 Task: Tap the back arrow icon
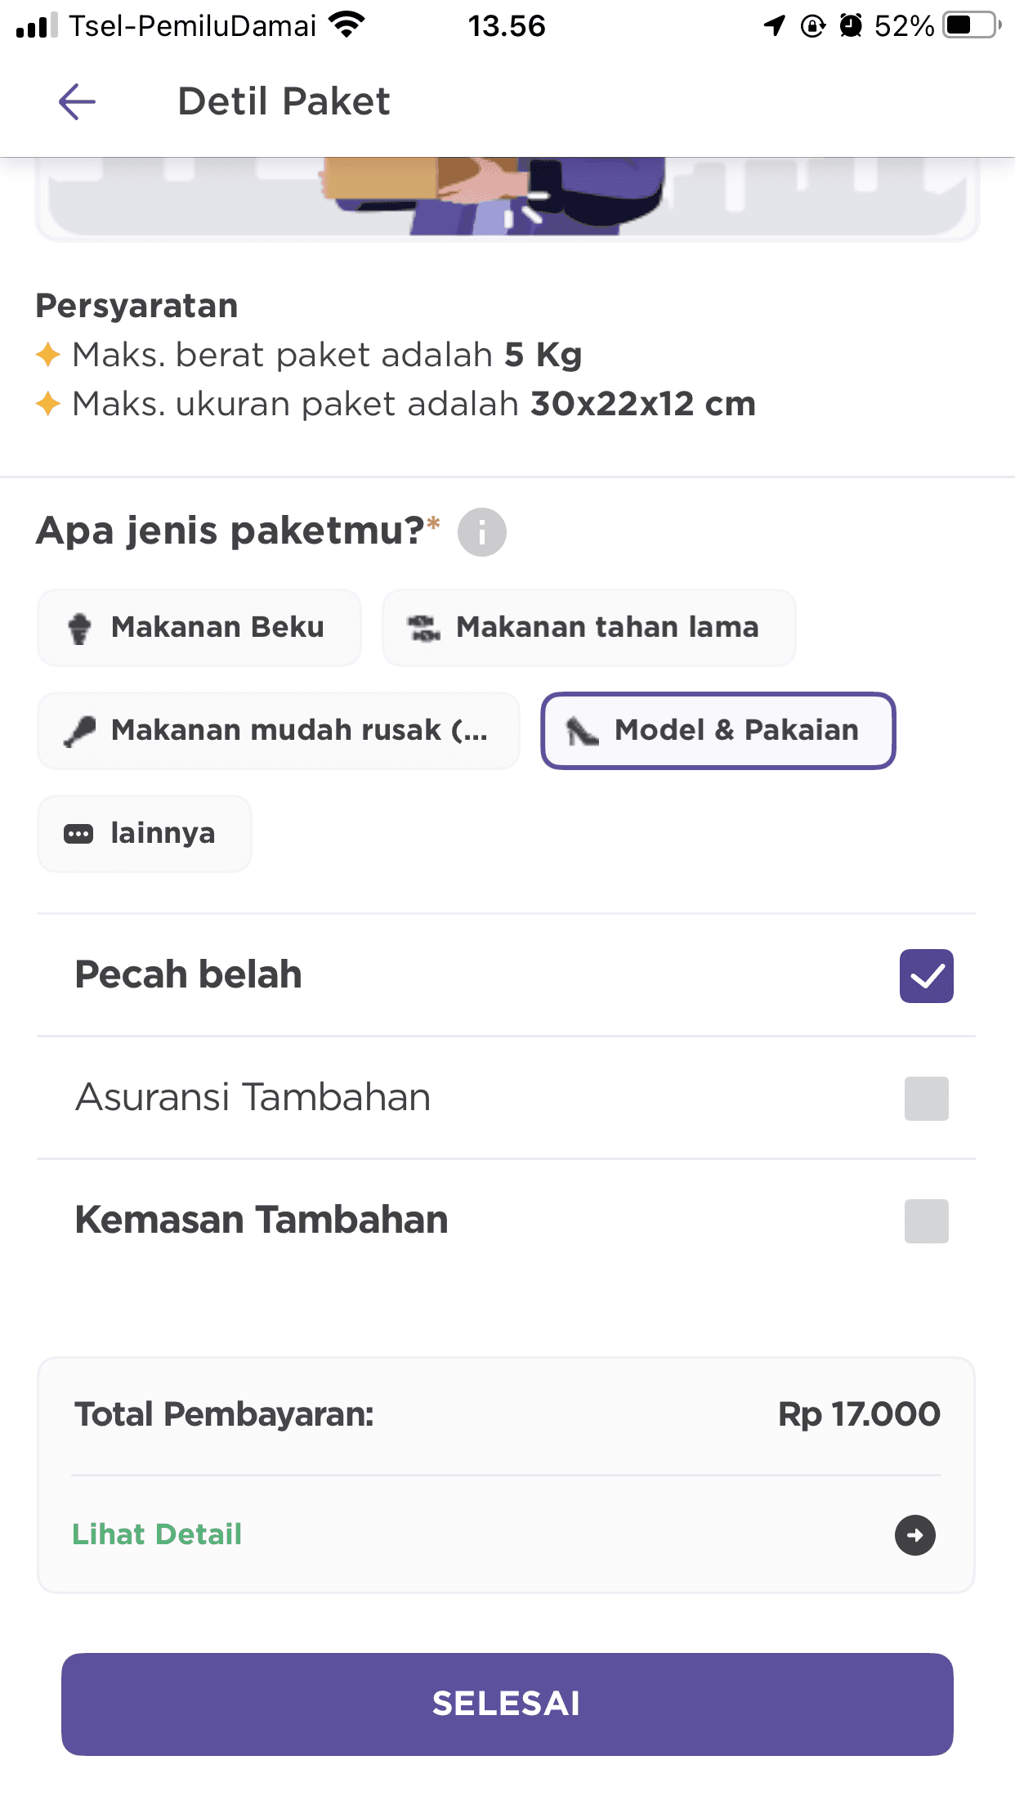point(78,101)
